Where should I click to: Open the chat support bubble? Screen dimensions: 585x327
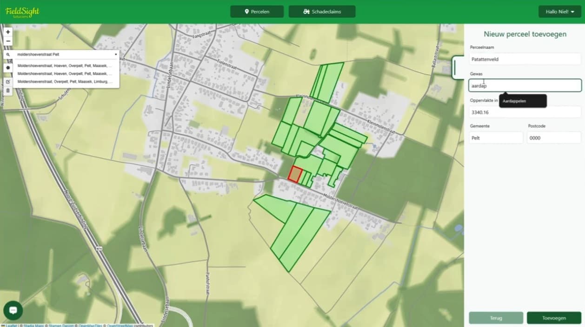click(13, 310)
